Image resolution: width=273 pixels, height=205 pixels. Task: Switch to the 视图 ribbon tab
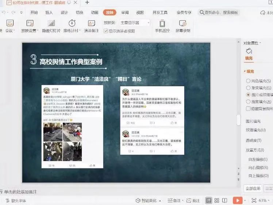140,12
